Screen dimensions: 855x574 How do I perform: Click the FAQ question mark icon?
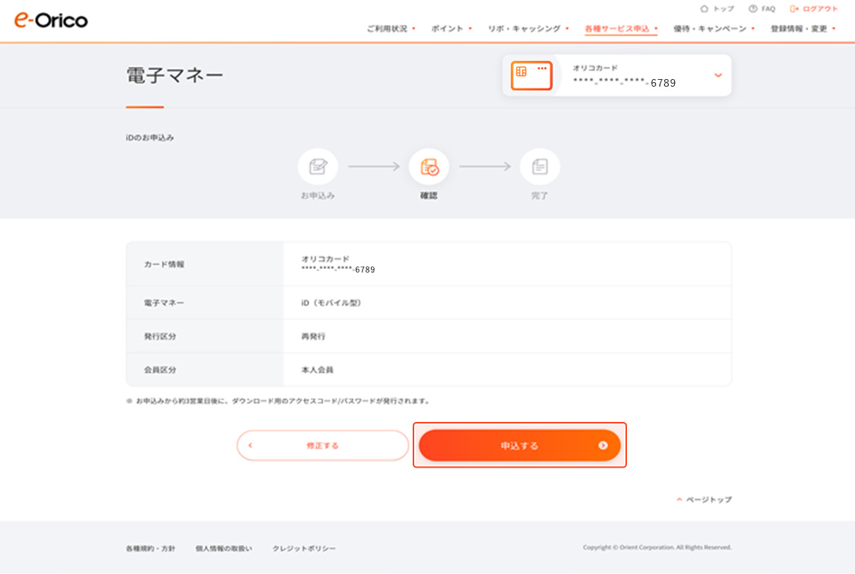pyautogui.click(x=752, y=8)
